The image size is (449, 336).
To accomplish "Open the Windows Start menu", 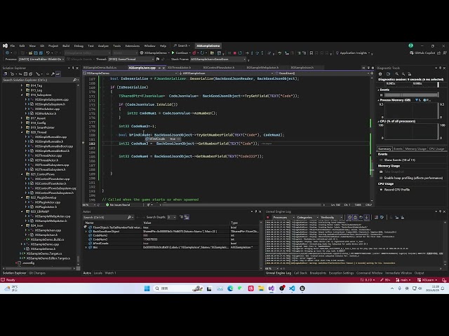I will click(x=147, y=288).
